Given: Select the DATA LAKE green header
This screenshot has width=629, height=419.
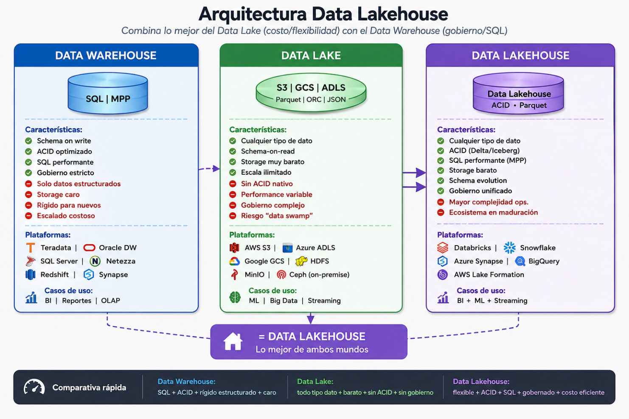Looking at the screenshot, I should 311,55.
